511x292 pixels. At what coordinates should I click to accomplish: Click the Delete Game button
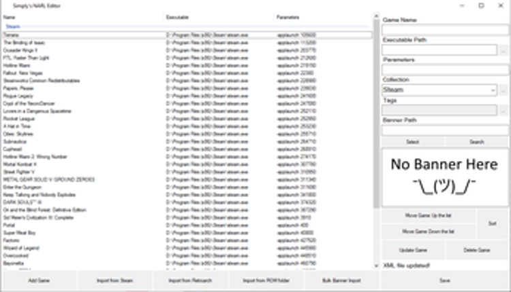(x=477, y=250)
